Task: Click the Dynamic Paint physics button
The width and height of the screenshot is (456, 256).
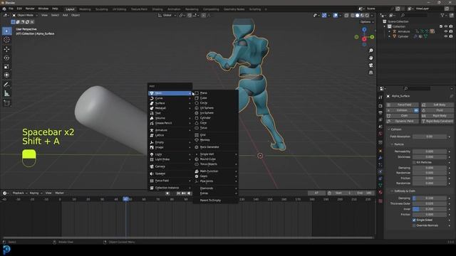Action: click(x=403, y=121)
